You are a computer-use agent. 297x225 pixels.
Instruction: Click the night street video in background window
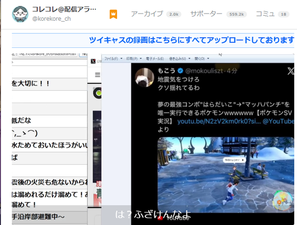pos(97,146)
